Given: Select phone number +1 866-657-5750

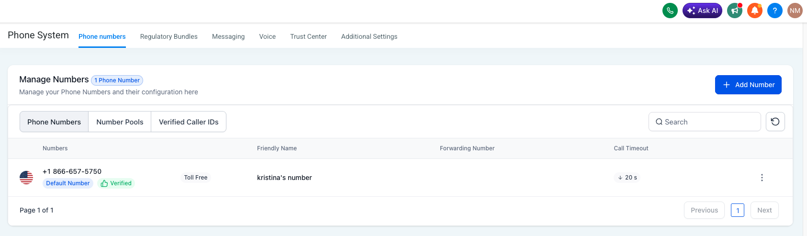Looking at the screenshot, I should click(x=72, y=171).
